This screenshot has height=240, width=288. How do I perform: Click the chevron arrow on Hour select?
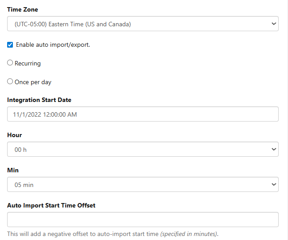click(x=273, y=150)
